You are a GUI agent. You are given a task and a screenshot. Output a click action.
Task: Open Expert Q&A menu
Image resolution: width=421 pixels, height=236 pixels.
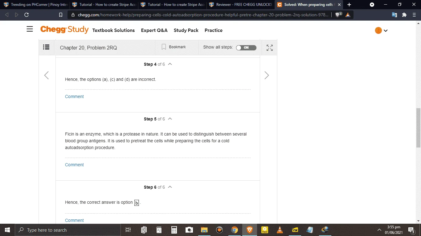(x=154, y=30)
